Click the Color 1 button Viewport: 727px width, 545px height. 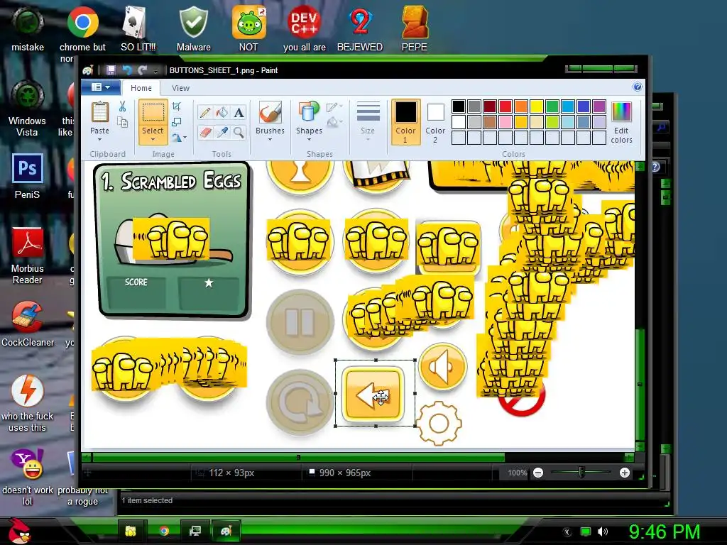pyautogui.click(x=405, y=122)
